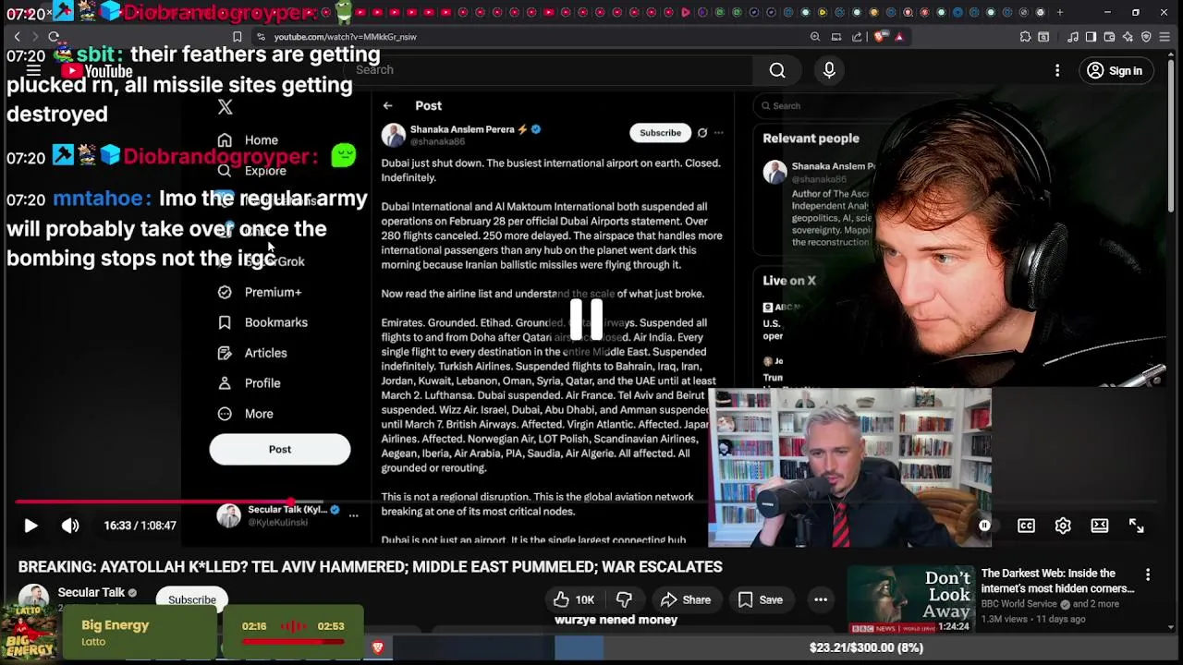Click the white Post button in X sidebar
The image size is (1183, 665).
[280, 450]
